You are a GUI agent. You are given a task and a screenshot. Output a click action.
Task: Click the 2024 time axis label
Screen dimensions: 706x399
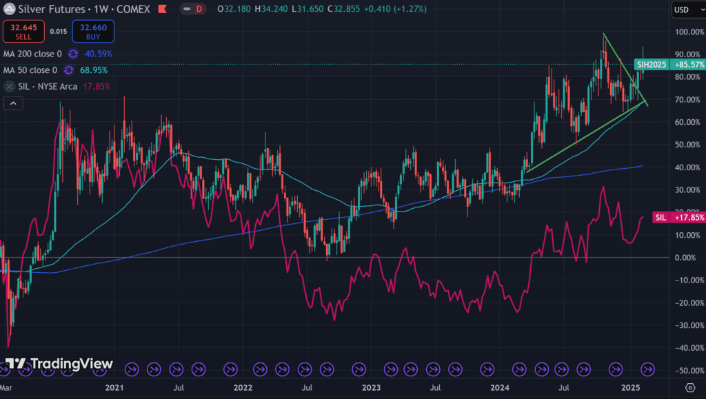point(500,388)
